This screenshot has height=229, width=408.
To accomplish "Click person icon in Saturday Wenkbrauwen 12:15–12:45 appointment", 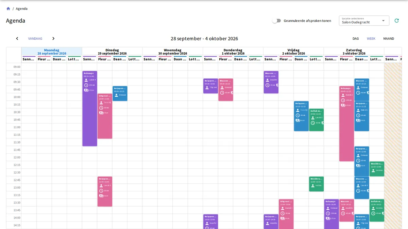I will [x=373, y=170].
